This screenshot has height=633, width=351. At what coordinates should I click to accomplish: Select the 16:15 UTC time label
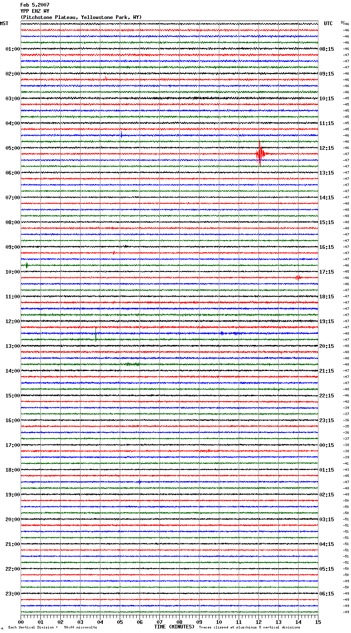[327, 247]
